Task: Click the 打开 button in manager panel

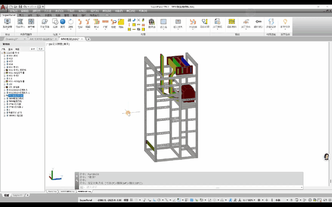Action: tap(41, 49)
